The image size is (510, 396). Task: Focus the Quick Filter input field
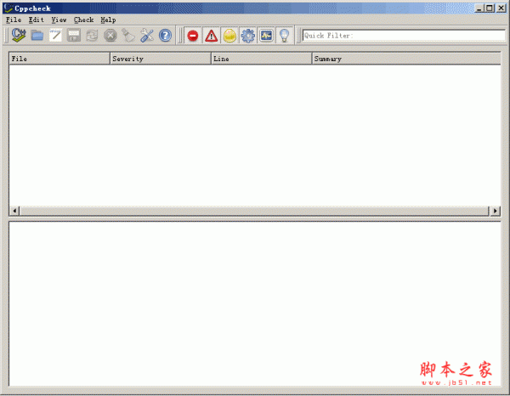tap(404, 35)
